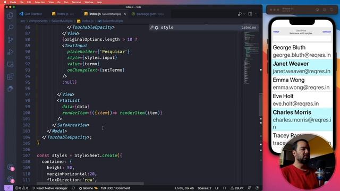
Task: Click the run/debug button in editor toolbar
Action: coord(240,14)
